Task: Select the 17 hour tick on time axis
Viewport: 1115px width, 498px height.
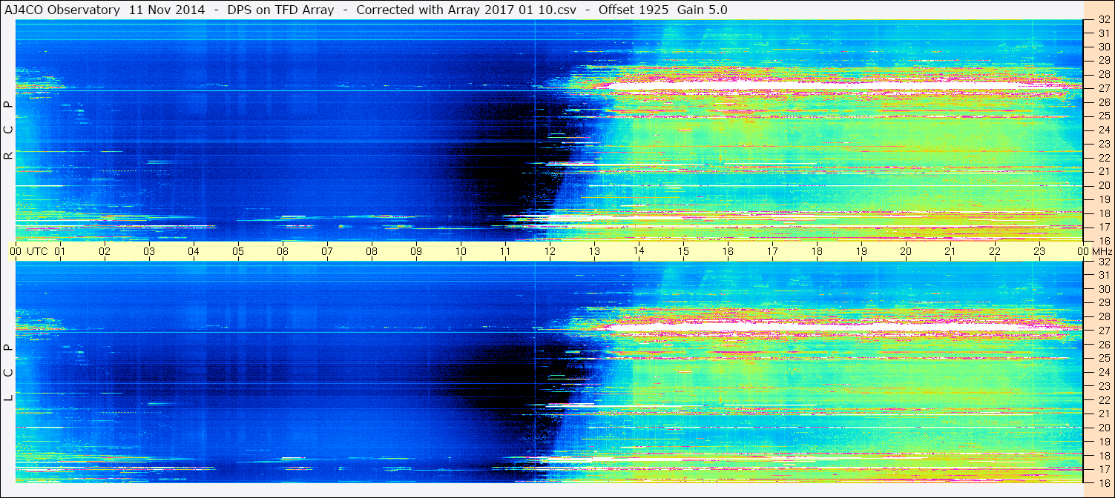Action: coord(772,251)
